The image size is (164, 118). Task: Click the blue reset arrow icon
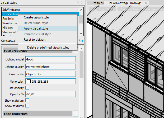click(x=81, y=41)
